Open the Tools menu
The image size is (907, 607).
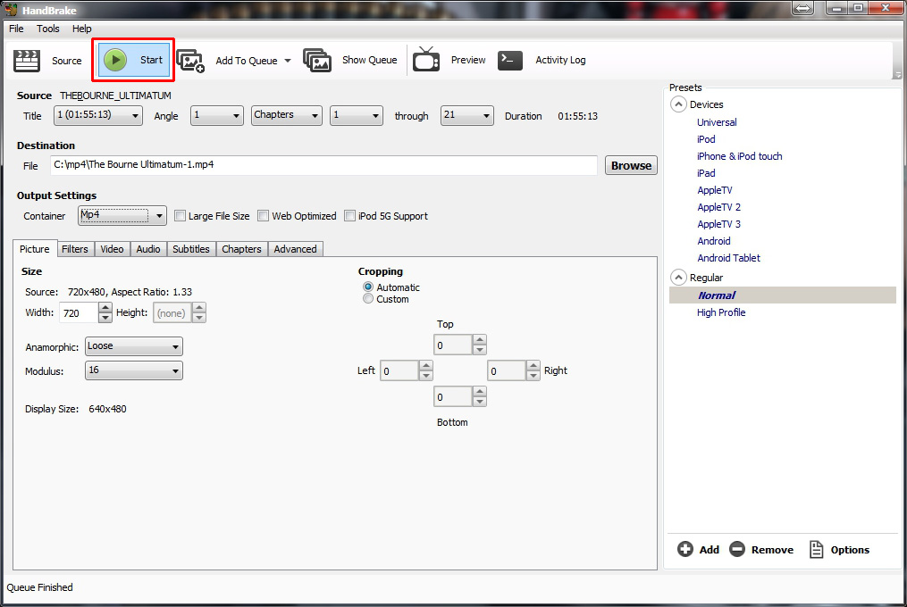point(48,29)
